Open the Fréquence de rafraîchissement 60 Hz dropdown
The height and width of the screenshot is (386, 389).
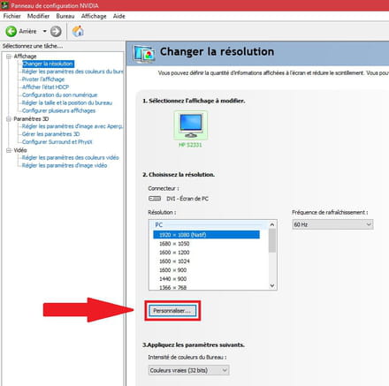pyautogui.click(x=332, y=224)
